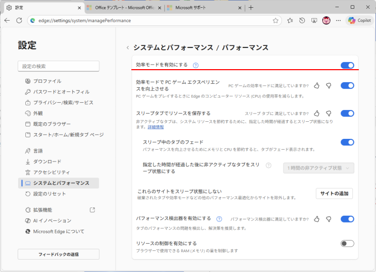
Task: Open the Settings and more ellipsis menu
Action: (x=338, y=21)
